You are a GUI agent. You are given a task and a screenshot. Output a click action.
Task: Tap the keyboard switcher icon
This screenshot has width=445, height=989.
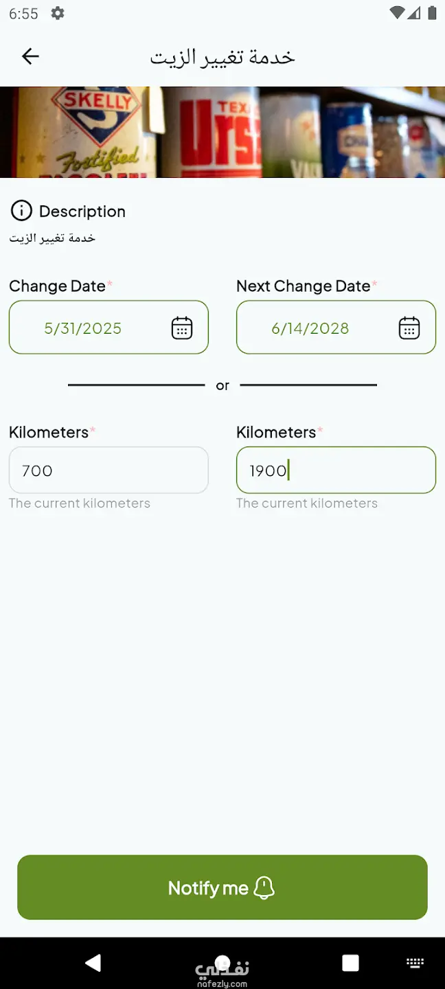415,962
